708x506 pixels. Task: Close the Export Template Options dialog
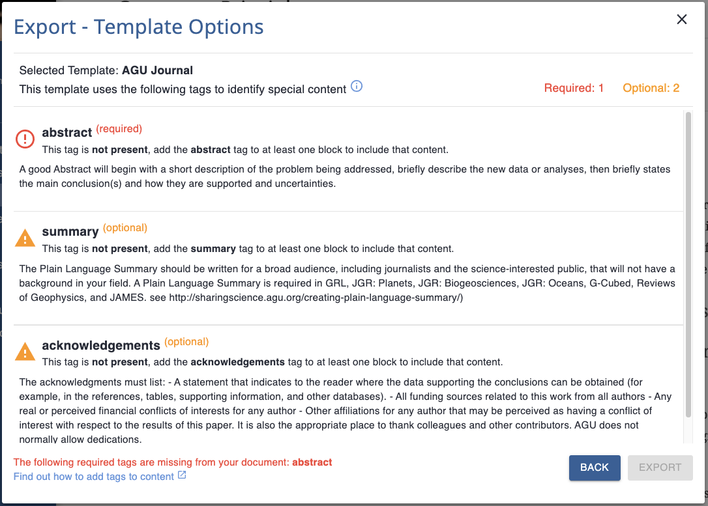click(x=682, y=20)
